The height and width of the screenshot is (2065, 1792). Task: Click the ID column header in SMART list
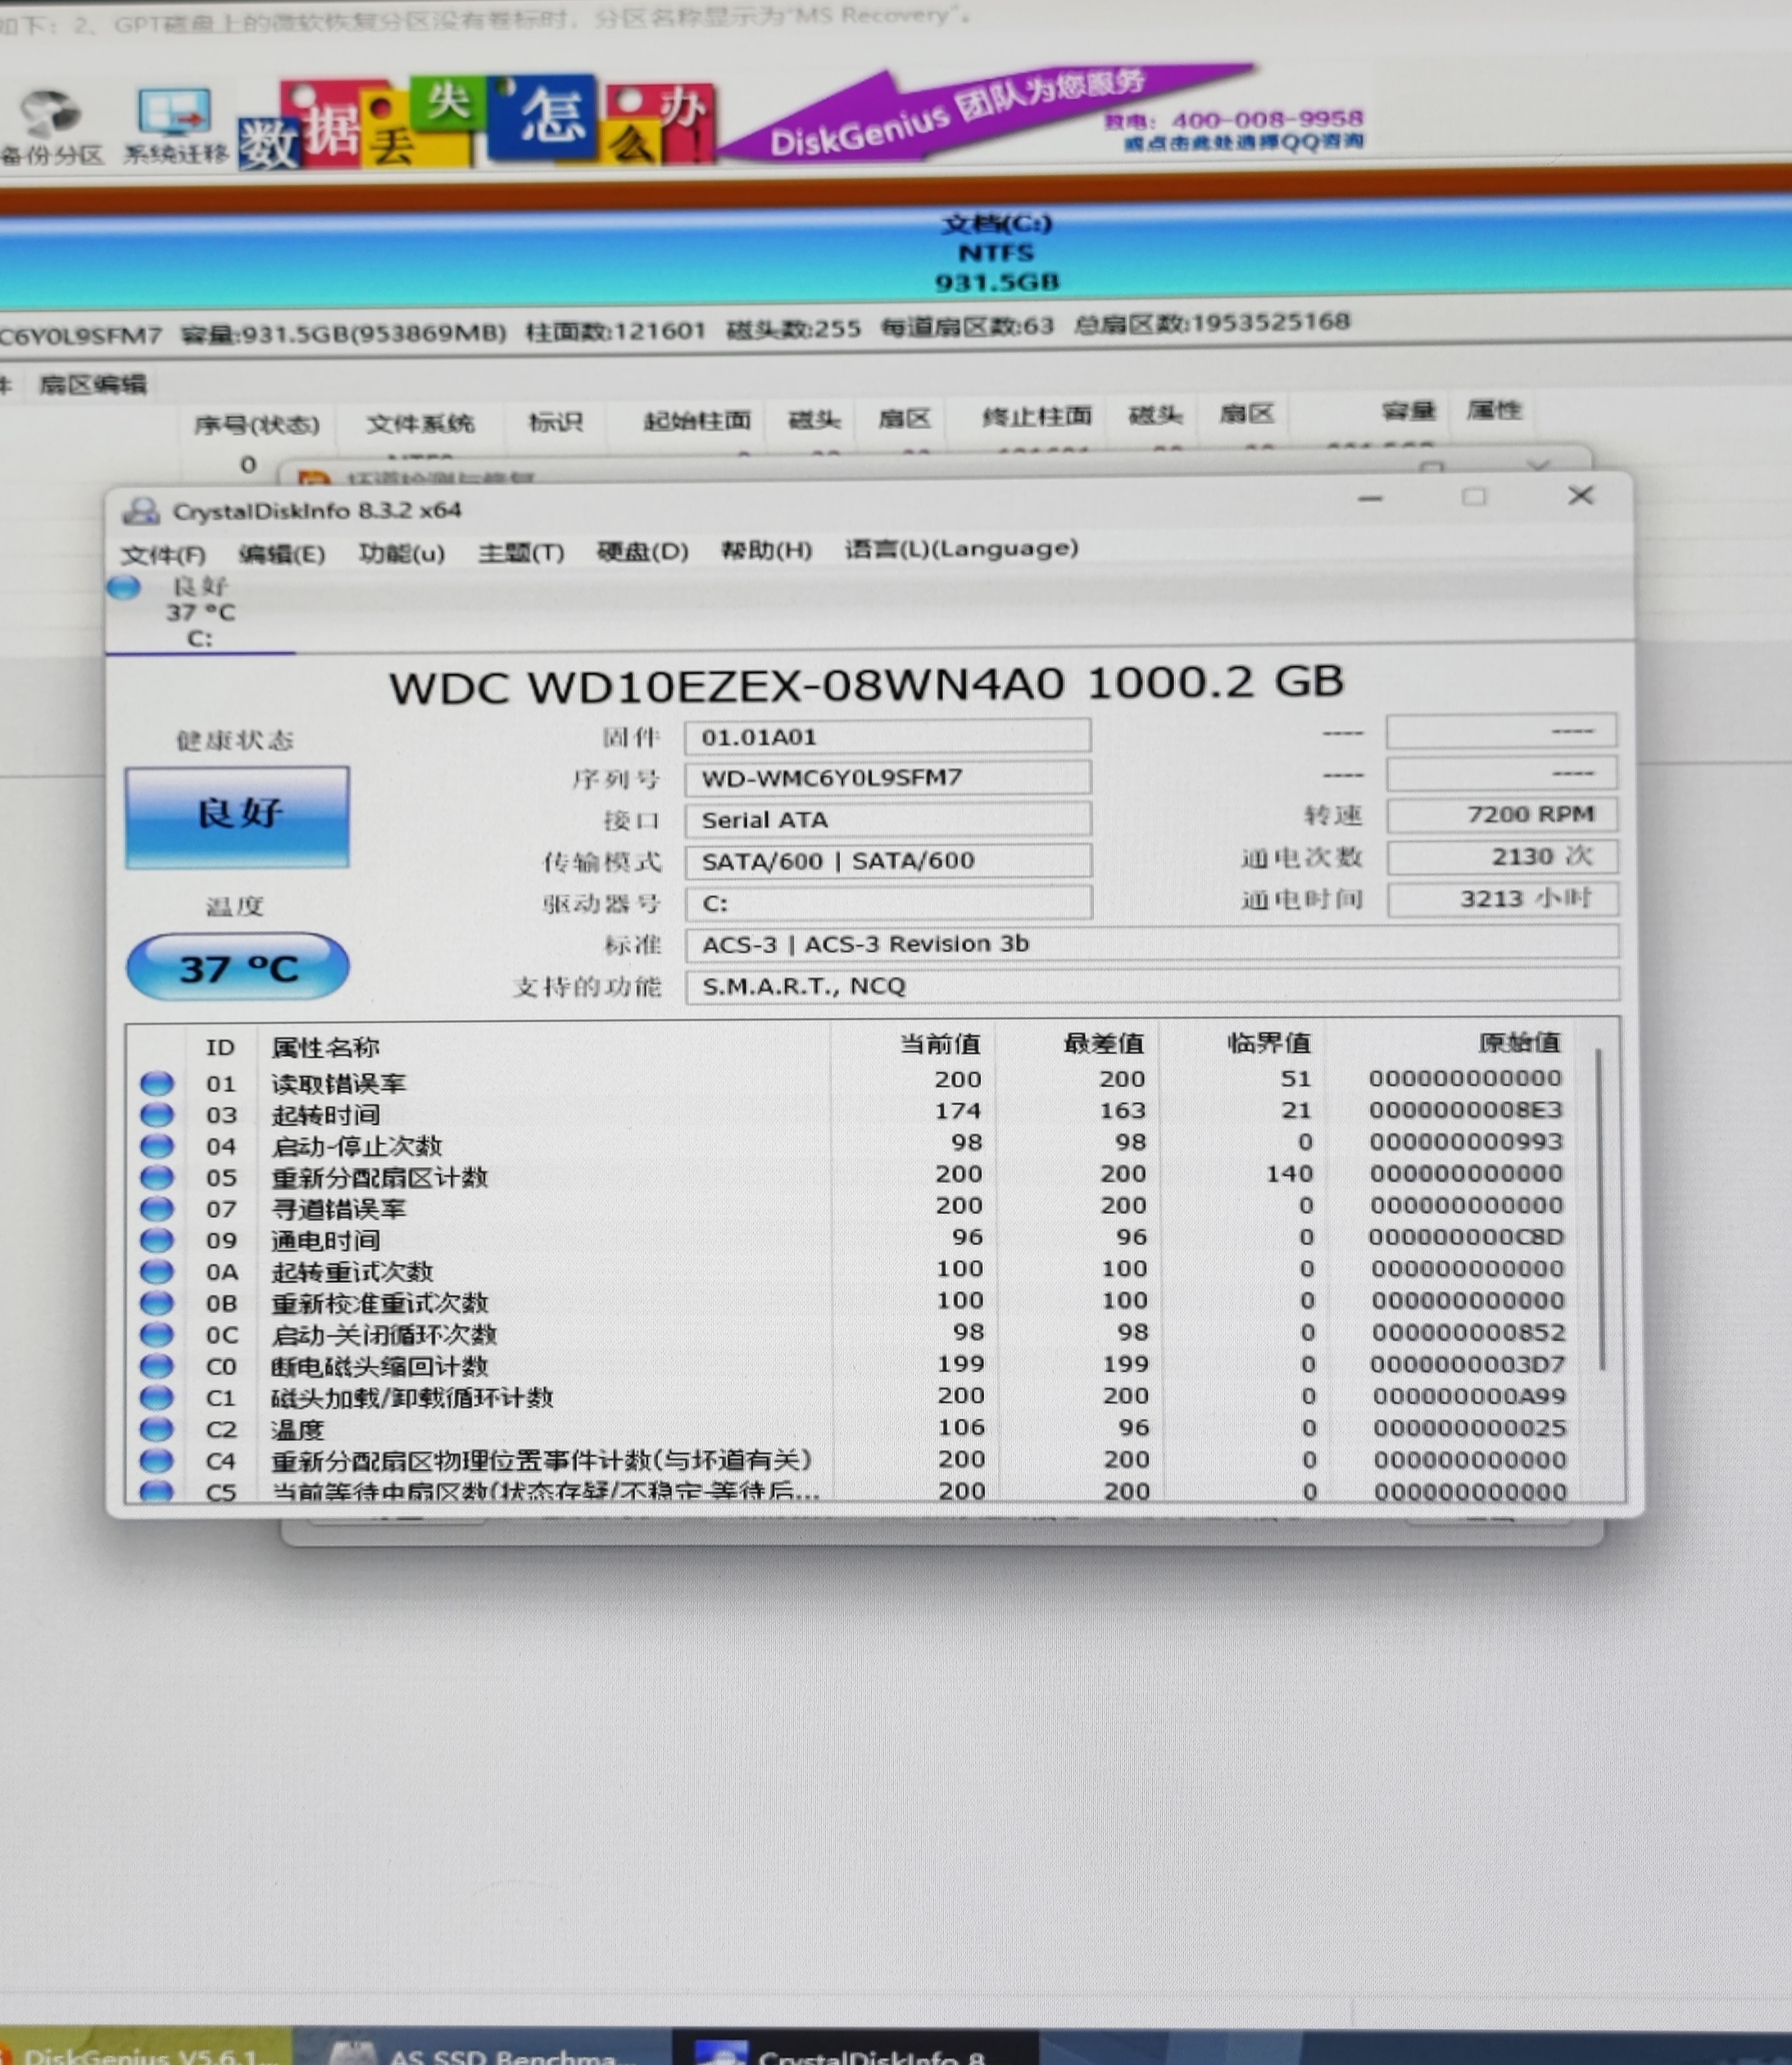pos(220,1048)
